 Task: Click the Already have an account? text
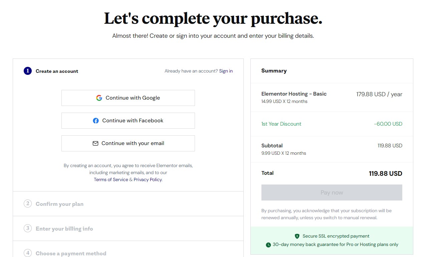coord(191,71)
